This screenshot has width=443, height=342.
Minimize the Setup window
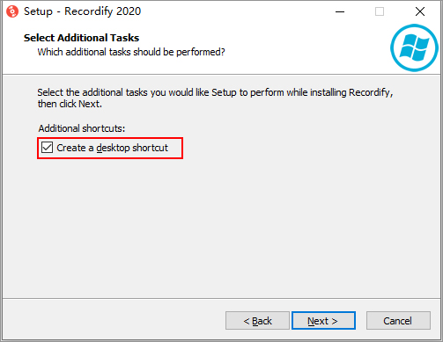point(340,11)
